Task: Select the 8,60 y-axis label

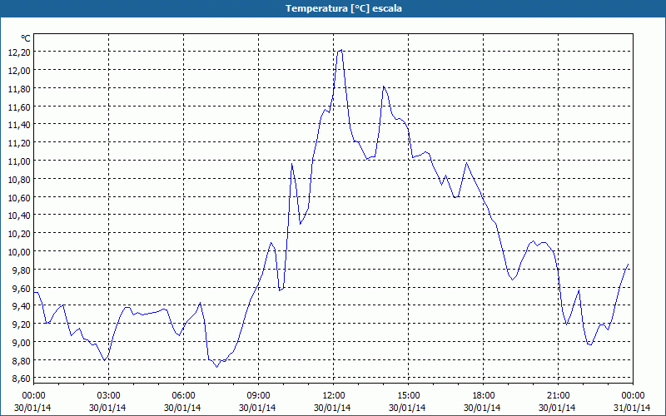Action: [x=22, y=379]
